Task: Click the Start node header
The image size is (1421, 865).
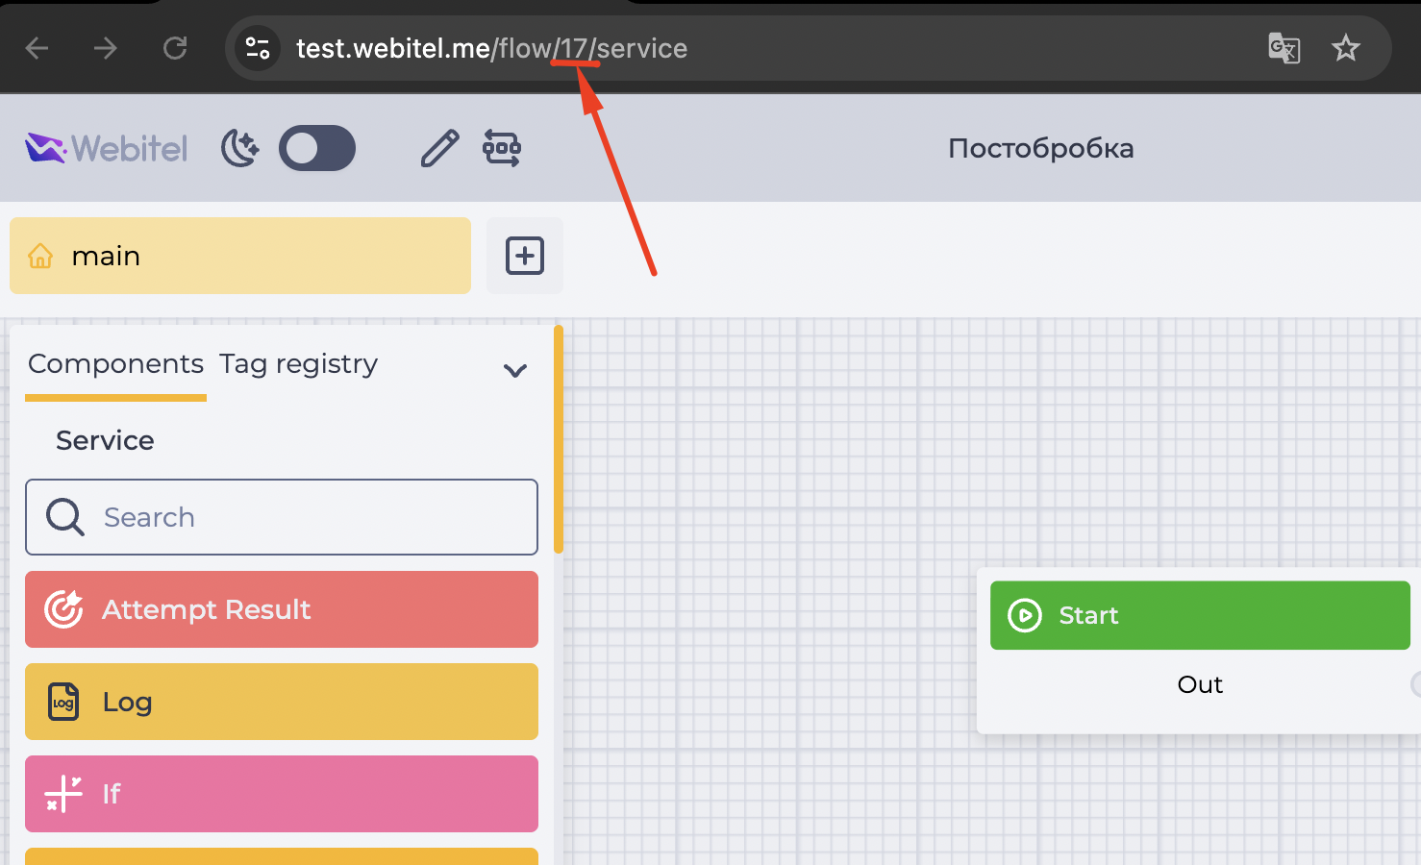Action: [x=1200, y=615]
